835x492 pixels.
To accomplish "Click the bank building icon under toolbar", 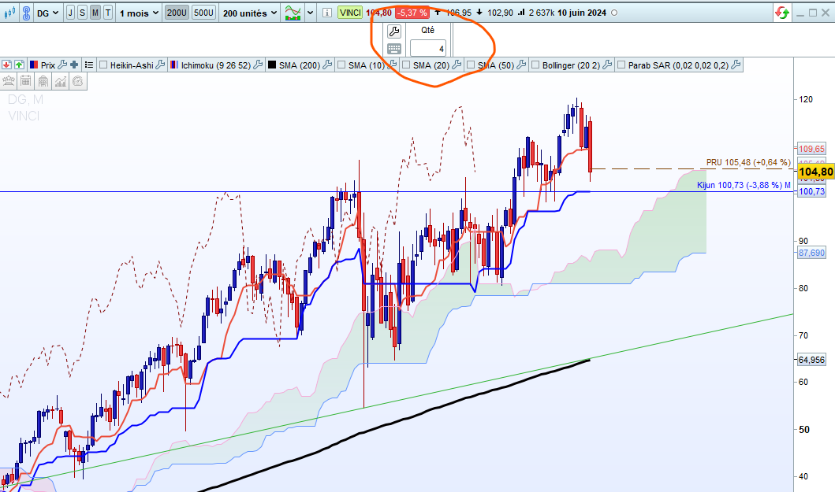I will click(43, 81).
